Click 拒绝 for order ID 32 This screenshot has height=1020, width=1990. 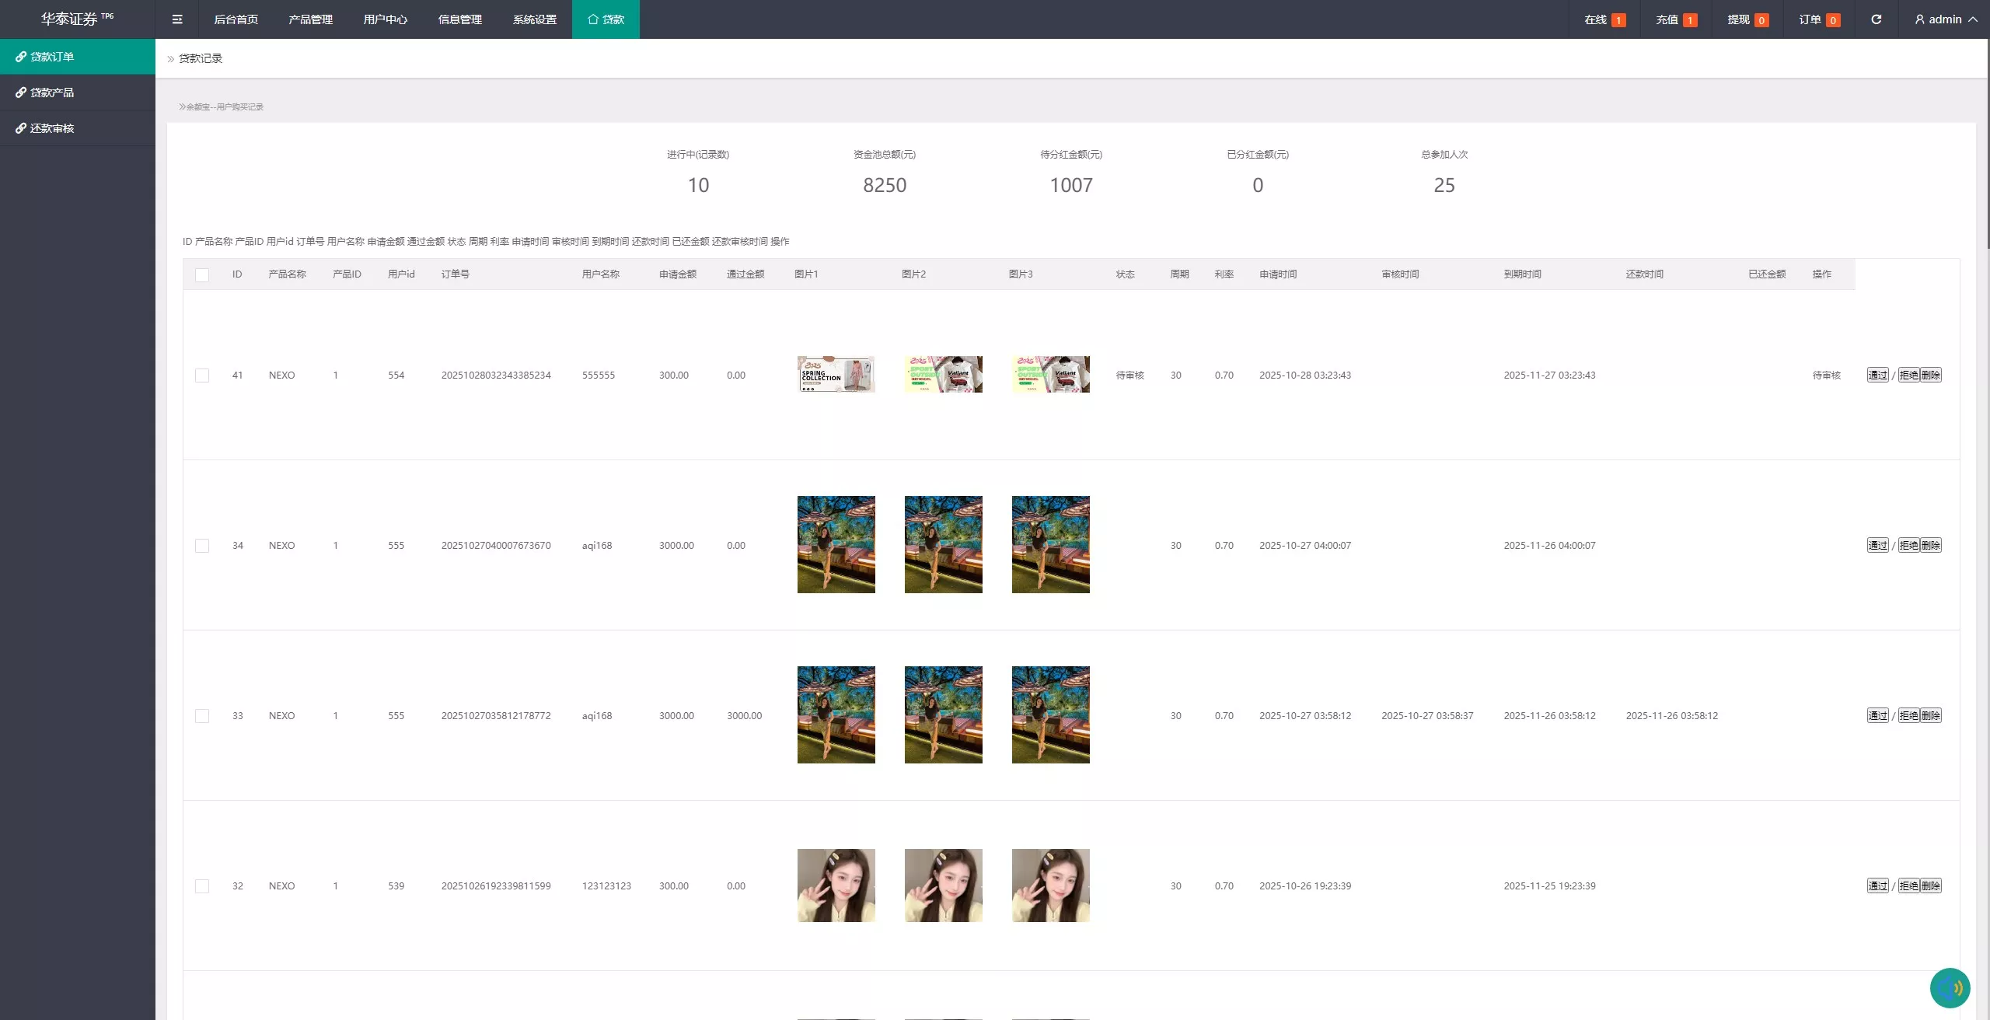1908,886
